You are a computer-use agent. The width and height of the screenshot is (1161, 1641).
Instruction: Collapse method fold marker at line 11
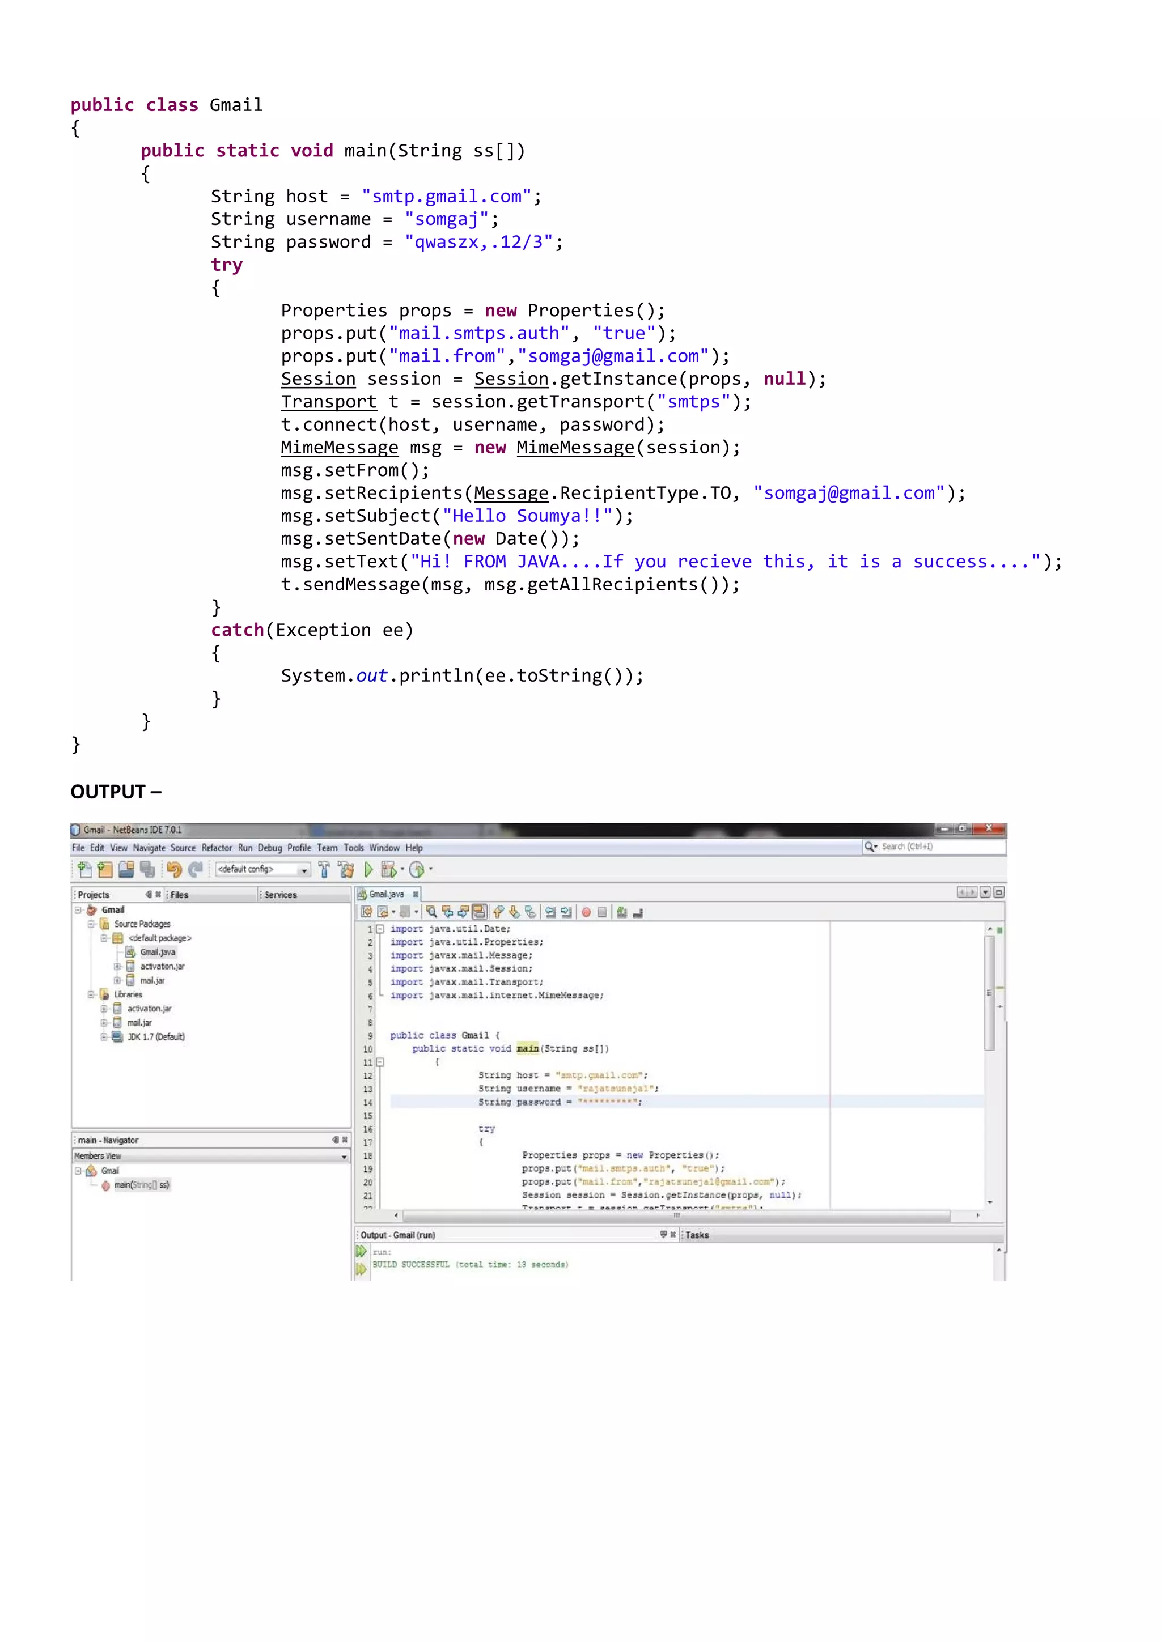pyautogui.click(x=380, y=1062)
